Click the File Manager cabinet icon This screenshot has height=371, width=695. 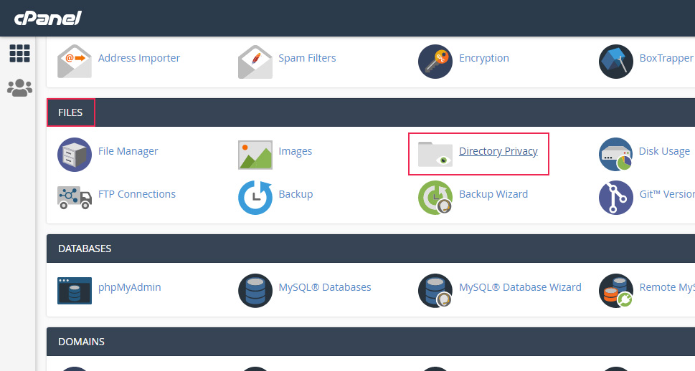[75, 155]
